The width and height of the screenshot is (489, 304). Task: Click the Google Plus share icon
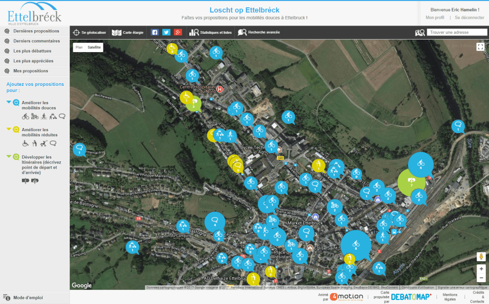coord(178,32)
